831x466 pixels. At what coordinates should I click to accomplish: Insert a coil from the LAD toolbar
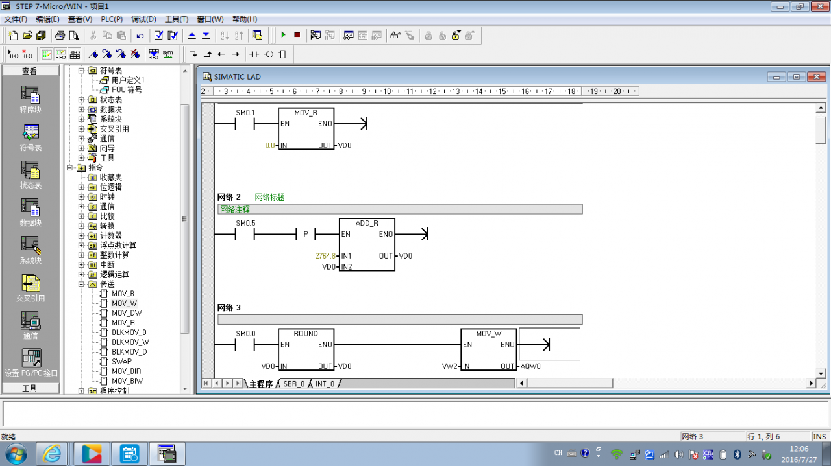pyautogui.click(x=269, y=54)
